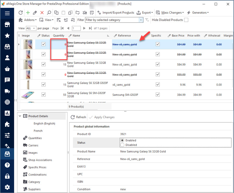234x193 pixels.
Task: Click Import/Export Products button
Action: pyautogui.click(x=116, y=13)
